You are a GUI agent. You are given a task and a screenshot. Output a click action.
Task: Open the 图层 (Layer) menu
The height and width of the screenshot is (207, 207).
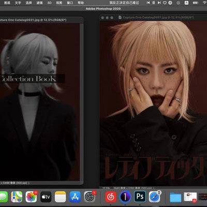coord(7,3)
